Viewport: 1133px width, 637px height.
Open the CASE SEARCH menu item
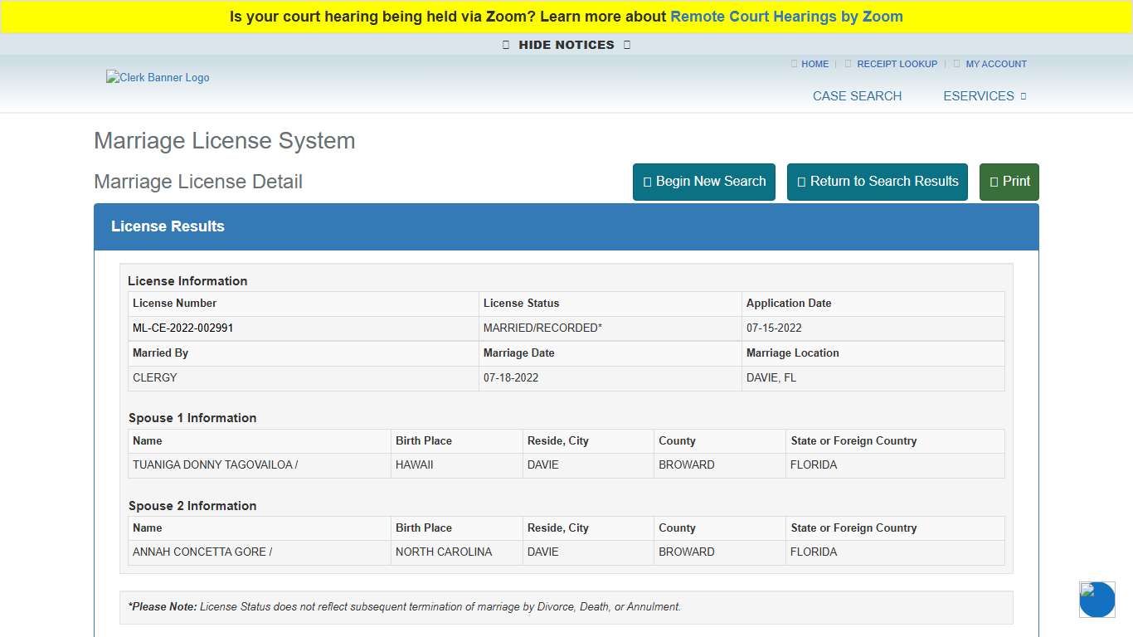tap(857, 96)
